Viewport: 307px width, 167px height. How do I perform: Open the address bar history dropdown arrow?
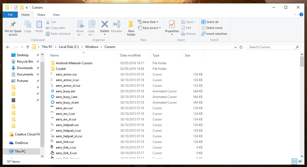coord(236,47)
